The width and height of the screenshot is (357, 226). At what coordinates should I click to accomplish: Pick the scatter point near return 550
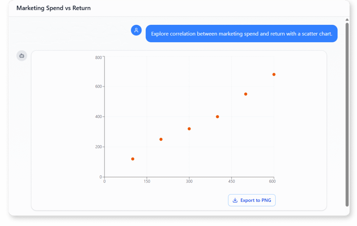[x=246, y=94]
